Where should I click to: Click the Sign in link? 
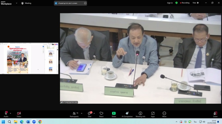[x=170, y=3]
